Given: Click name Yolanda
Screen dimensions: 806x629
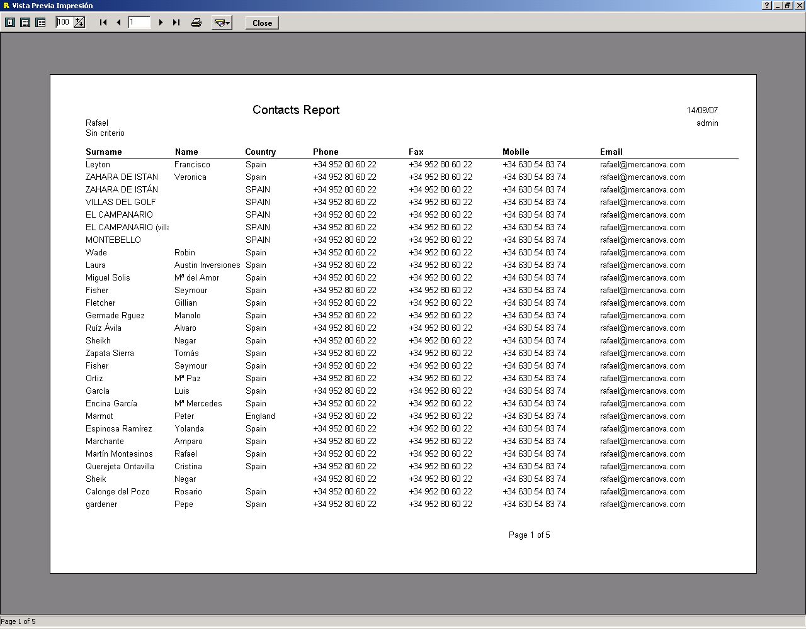Looking at the screenshot, I should click(x=189, y=429).
